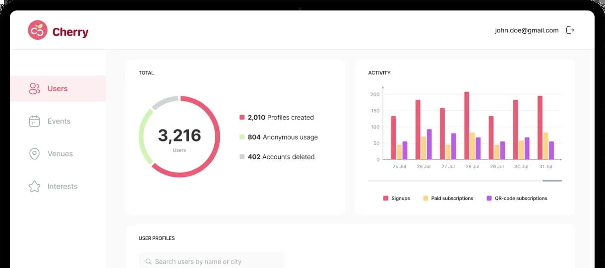Click the Anonymous usage green swatch
The width and height of the screenshot is (605, 268).
tap(242, 137)
